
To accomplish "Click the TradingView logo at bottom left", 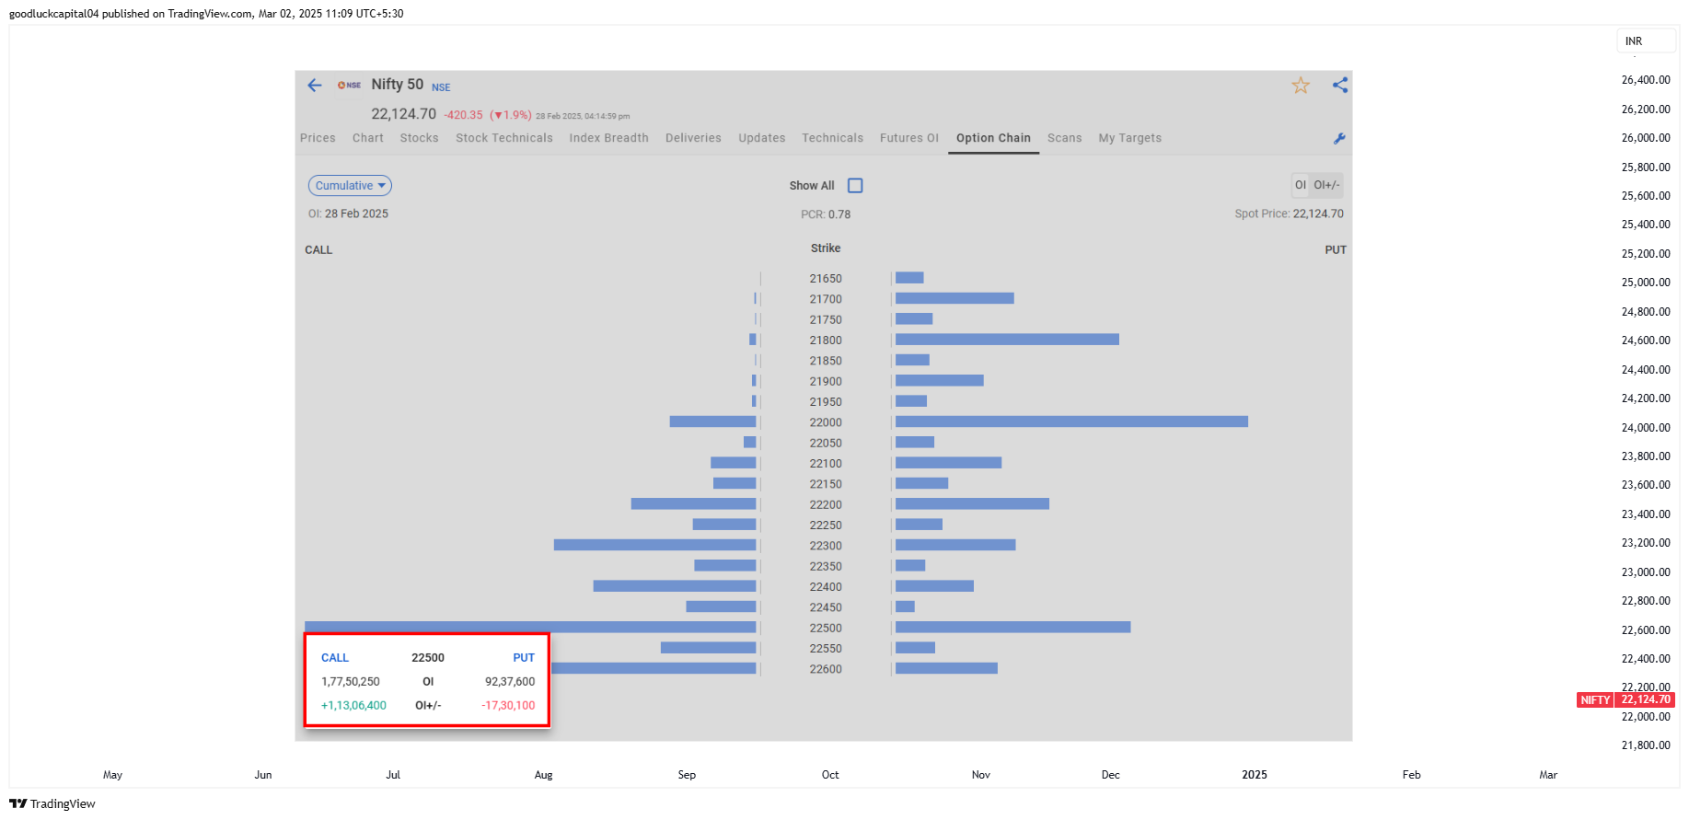I will coord(52,803).
